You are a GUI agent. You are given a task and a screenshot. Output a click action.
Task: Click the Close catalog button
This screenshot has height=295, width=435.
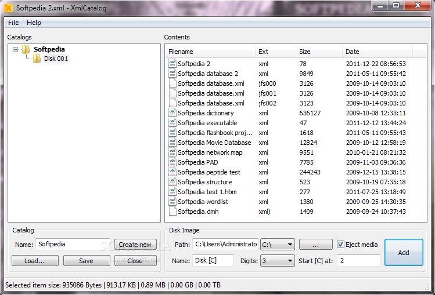coord(135,261)
